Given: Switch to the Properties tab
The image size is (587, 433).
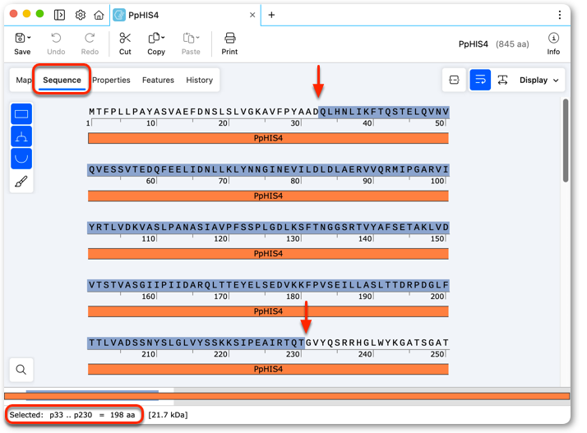Looking at the screenshot, I should [111, 80].
